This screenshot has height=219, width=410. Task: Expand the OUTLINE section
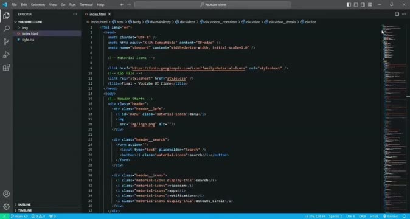point(47,204)
